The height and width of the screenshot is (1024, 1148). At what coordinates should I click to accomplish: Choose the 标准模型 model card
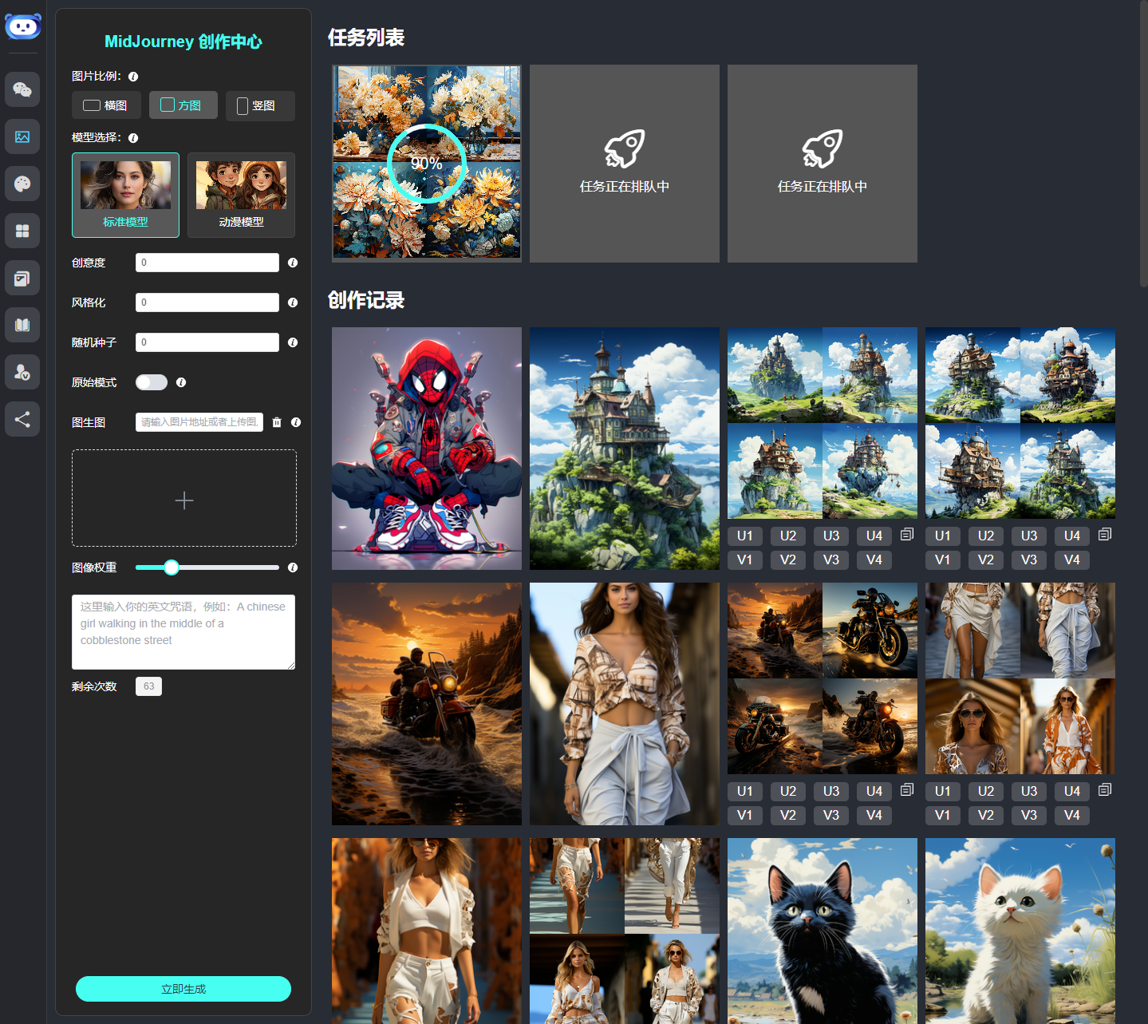pos(125,195)
